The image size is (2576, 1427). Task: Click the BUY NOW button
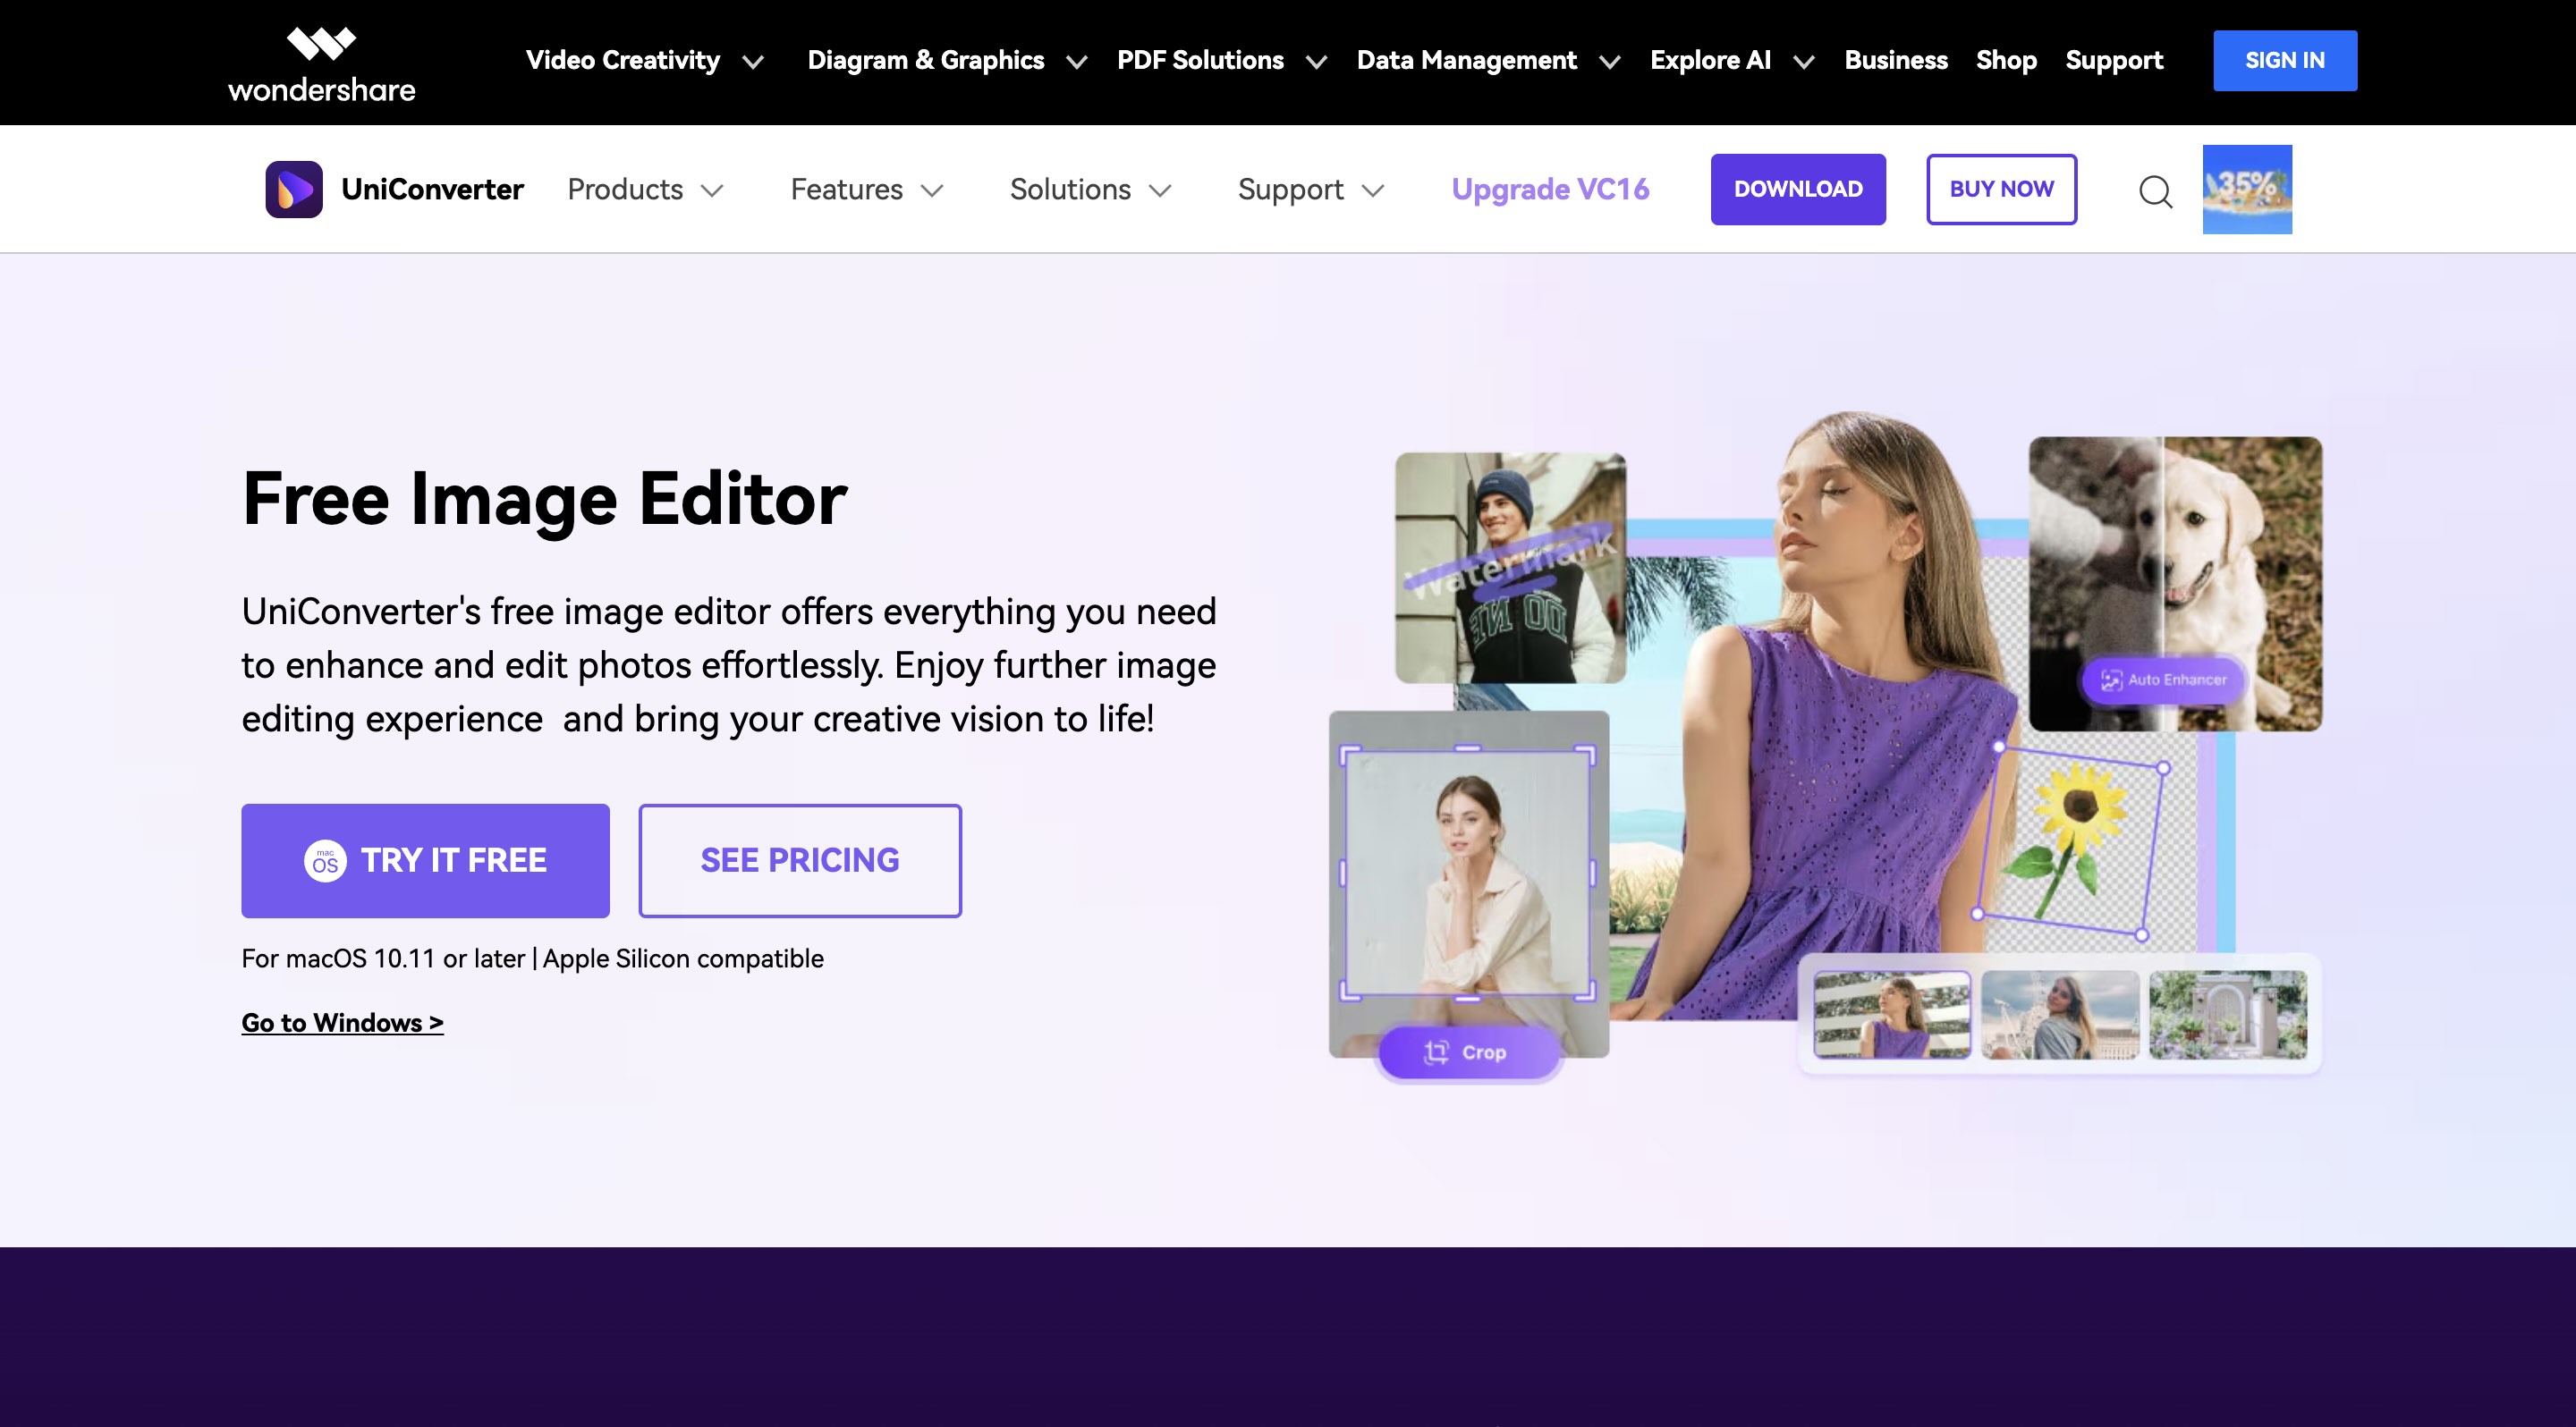pos(2001,189)
